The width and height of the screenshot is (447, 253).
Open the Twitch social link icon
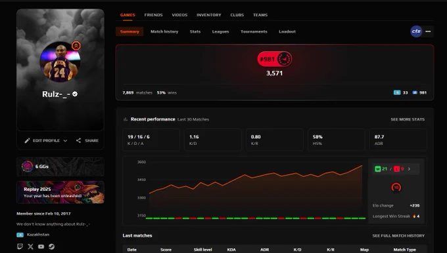20,246
